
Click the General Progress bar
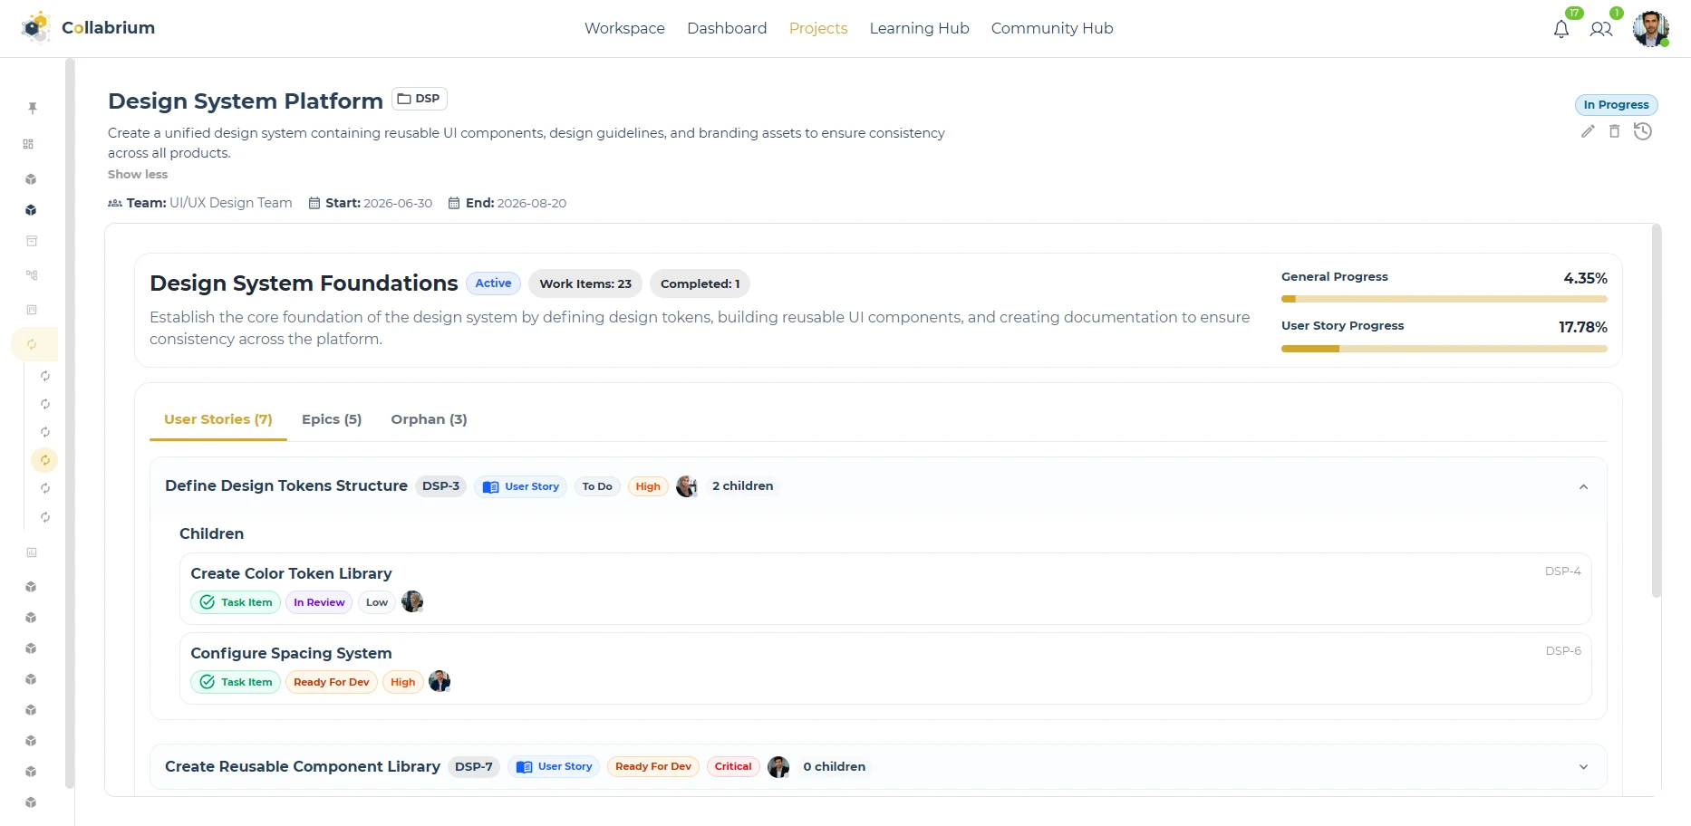tap(1444, 299)
